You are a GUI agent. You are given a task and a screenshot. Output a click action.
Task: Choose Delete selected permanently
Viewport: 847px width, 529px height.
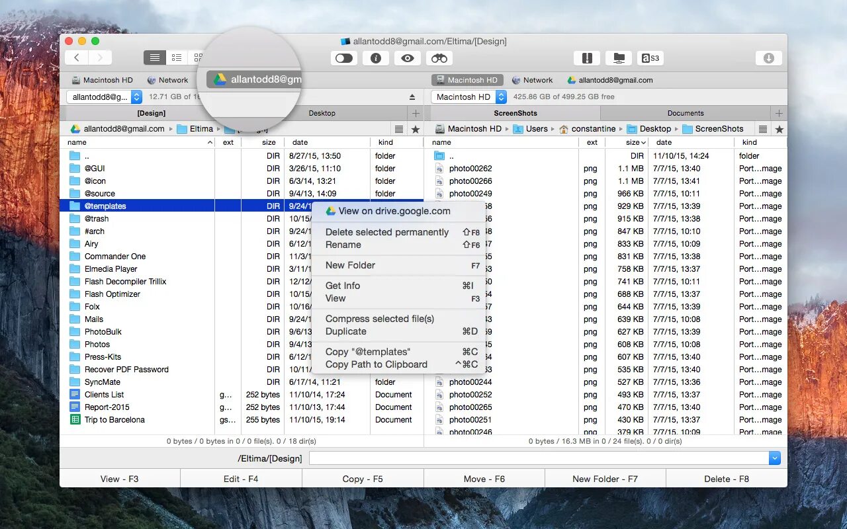click(x=399, y=232)
